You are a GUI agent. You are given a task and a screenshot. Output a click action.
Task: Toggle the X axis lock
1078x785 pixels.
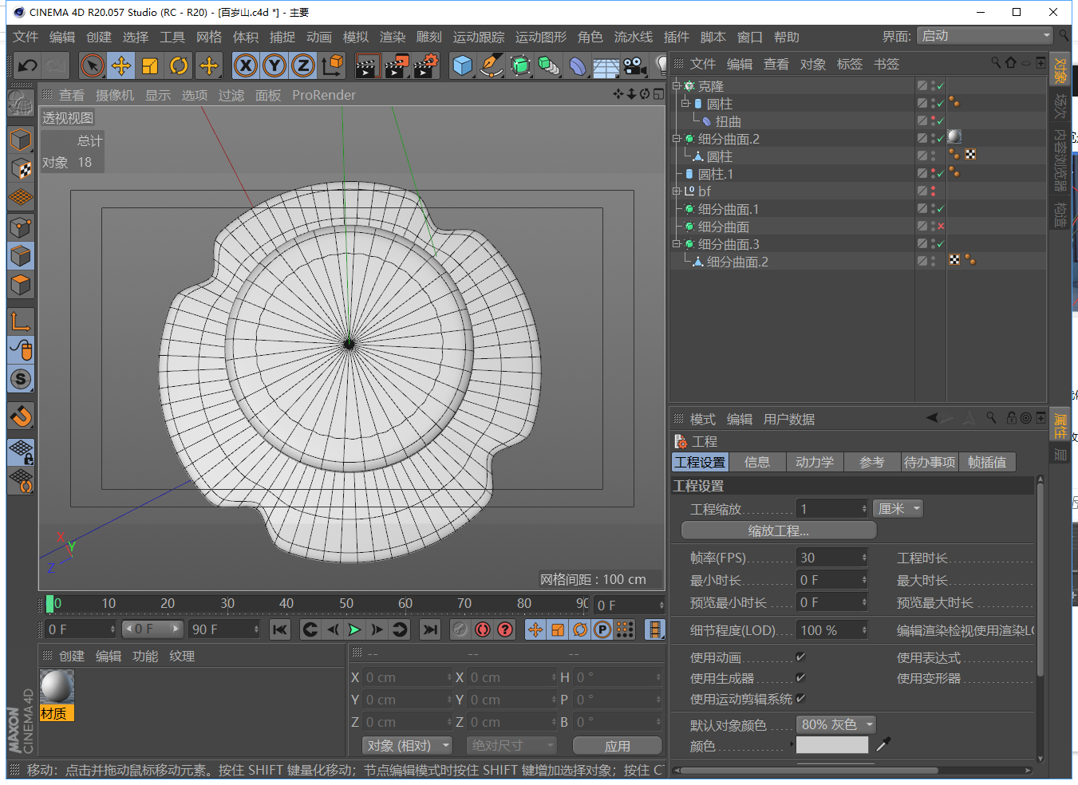[246, 65]
